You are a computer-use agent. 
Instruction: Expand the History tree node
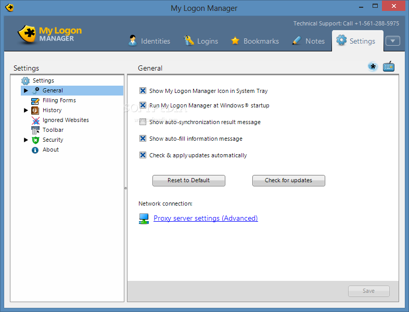pos(26,111)
